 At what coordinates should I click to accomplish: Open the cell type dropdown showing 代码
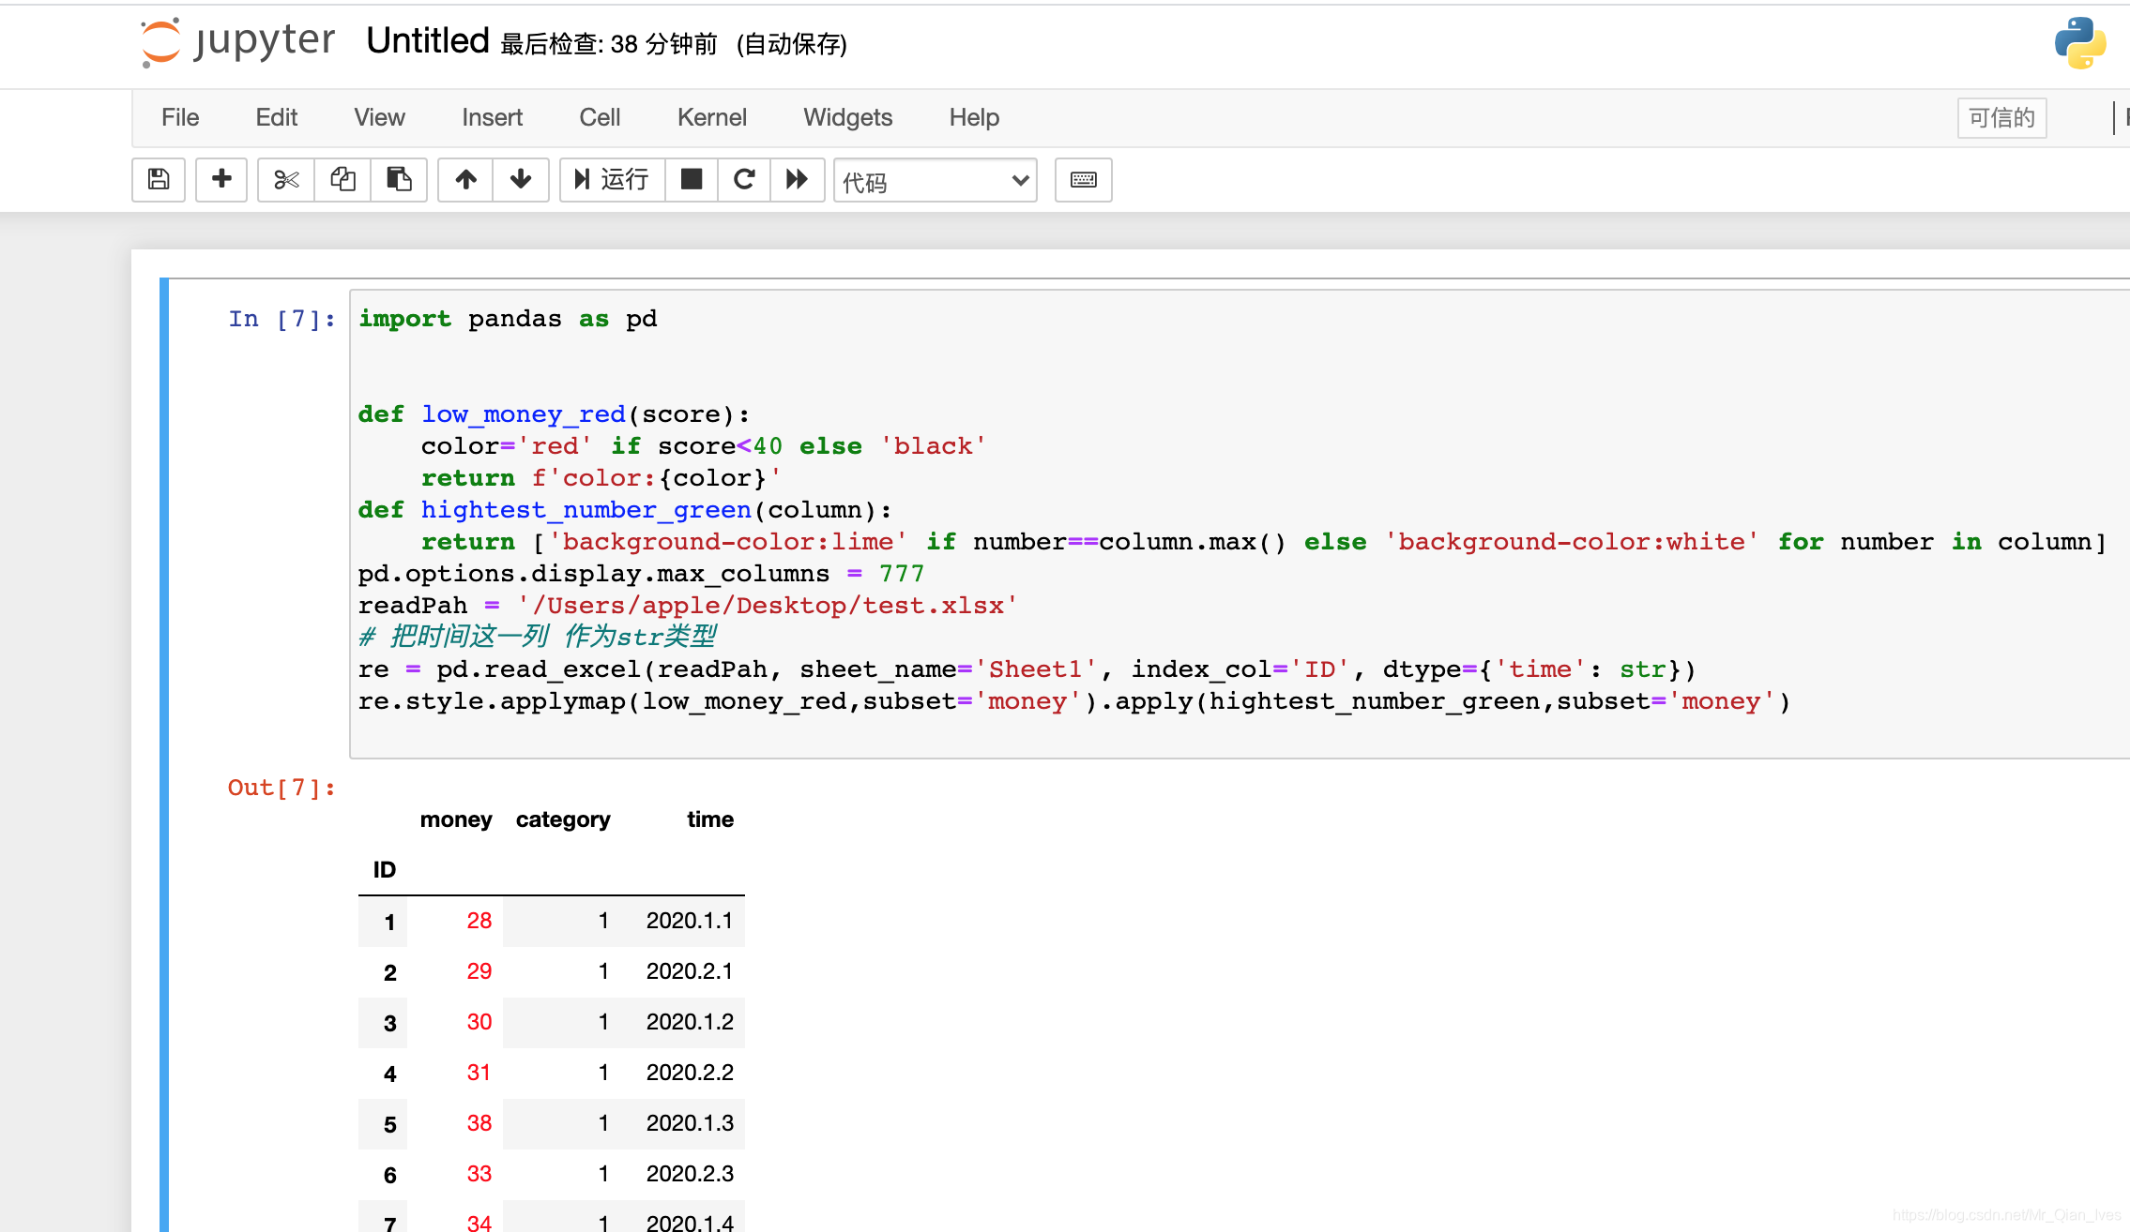[935, 181]
